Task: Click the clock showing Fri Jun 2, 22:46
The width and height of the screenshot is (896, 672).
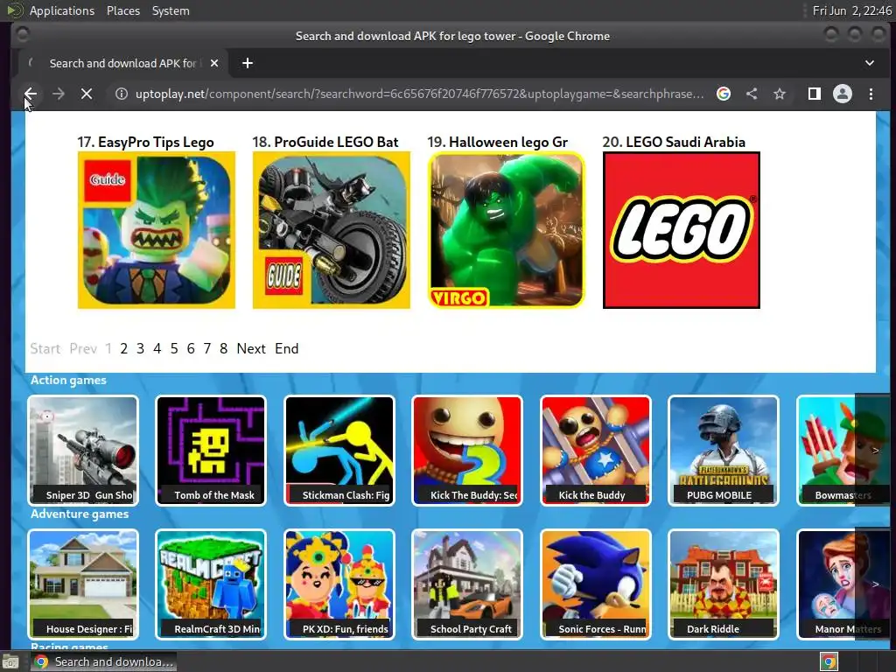Action: (x=851, y=10)
